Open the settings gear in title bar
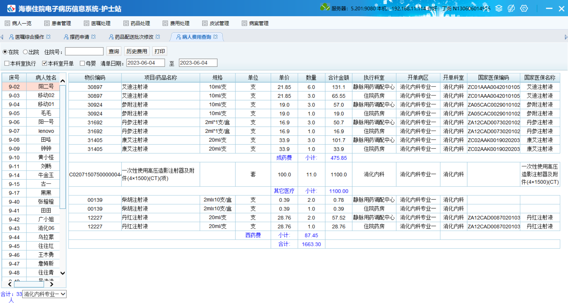Image resolution: width=568 pixels, height=304 pixels. coord(524,8)
